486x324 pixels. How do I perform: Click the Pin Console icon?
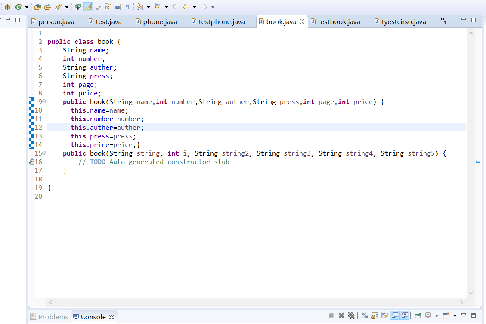tap(418, 316)
